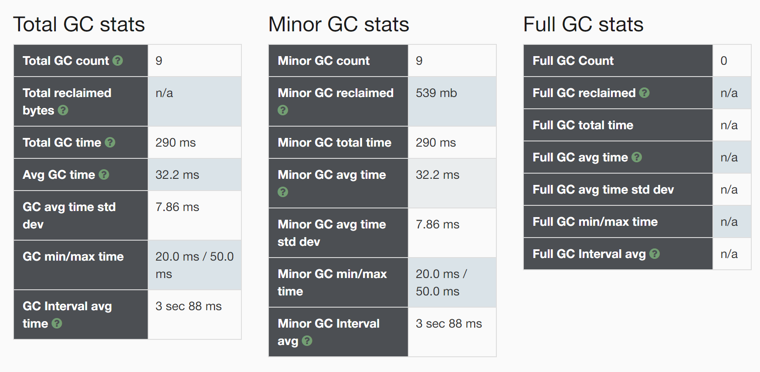Click help icon next to Total GC time

pos(110,142)
